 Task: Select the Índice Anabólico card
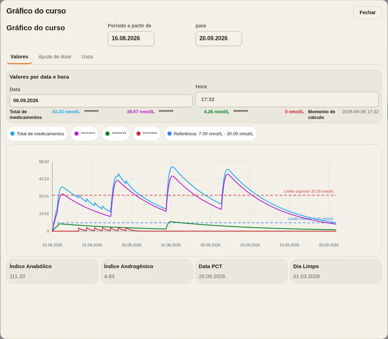52,271
